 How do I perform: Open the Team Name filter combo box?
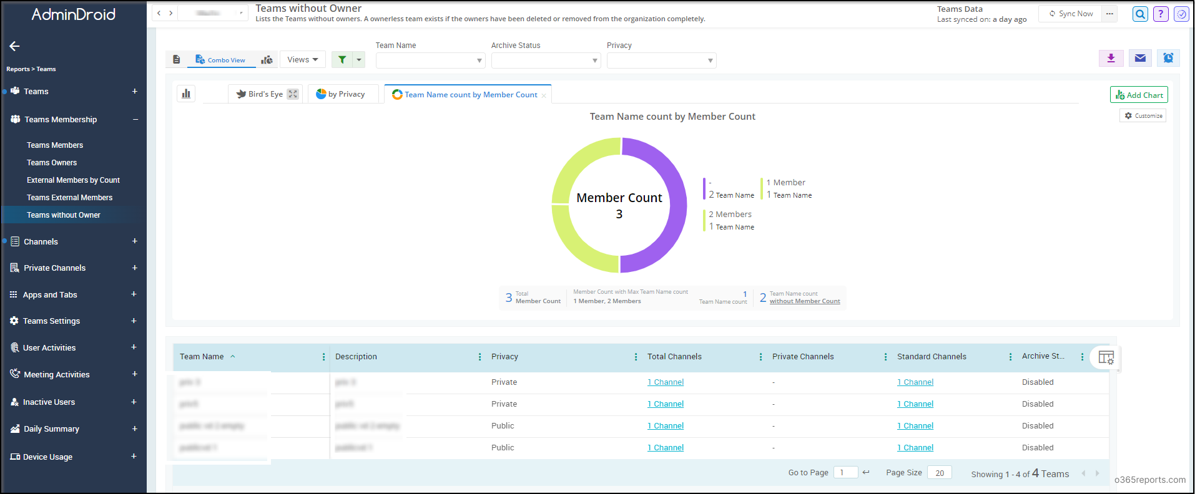[430, 61]
